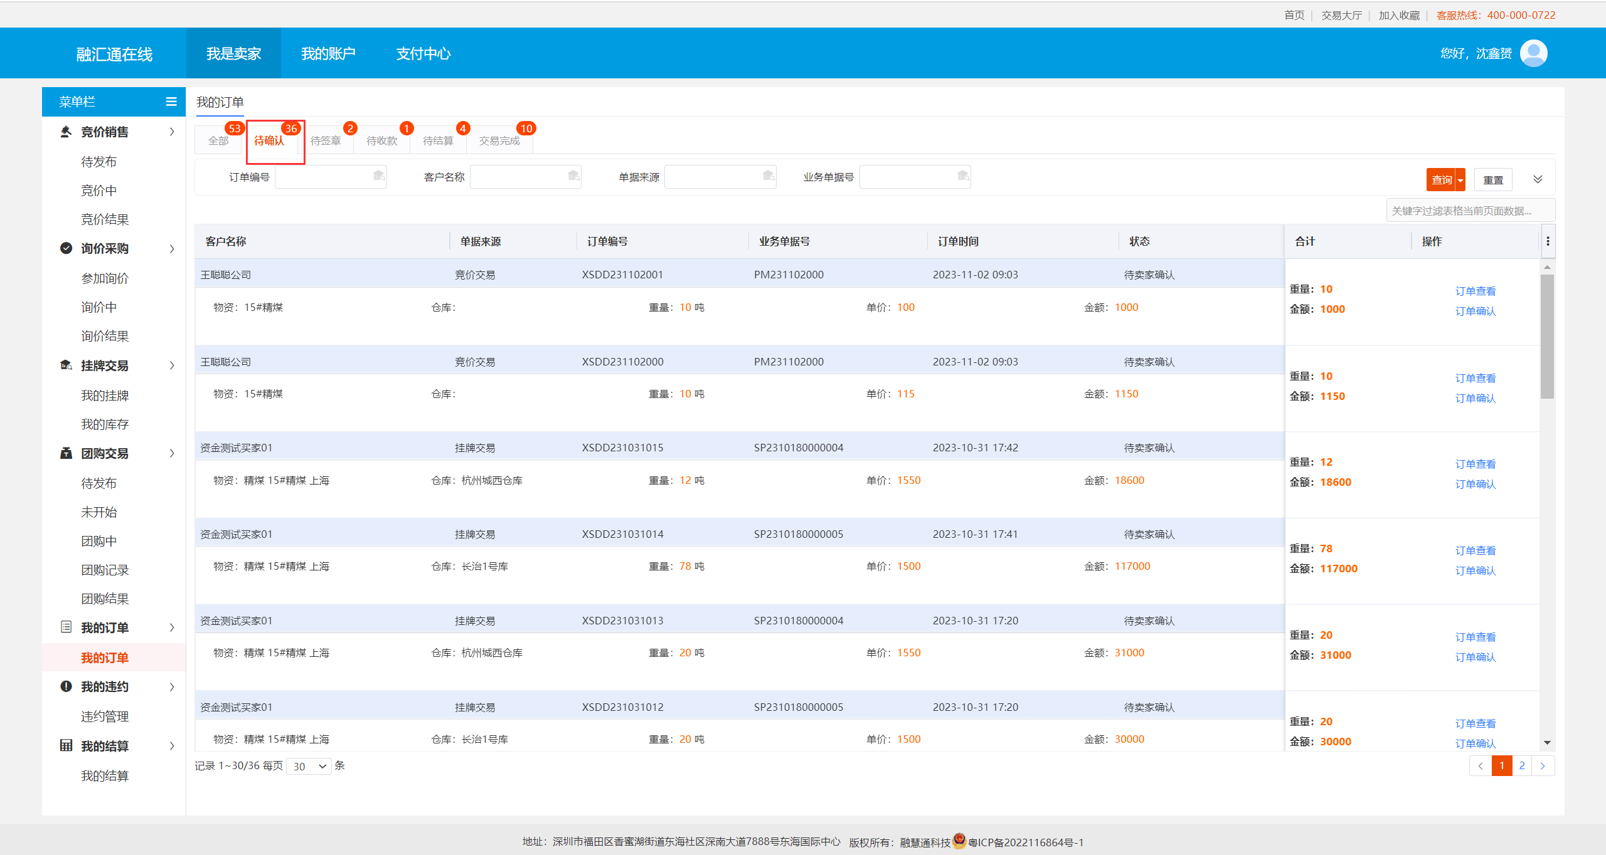1606x855 pixels.
Task: Click page 1 pagination button
Action: [1502, 766]
